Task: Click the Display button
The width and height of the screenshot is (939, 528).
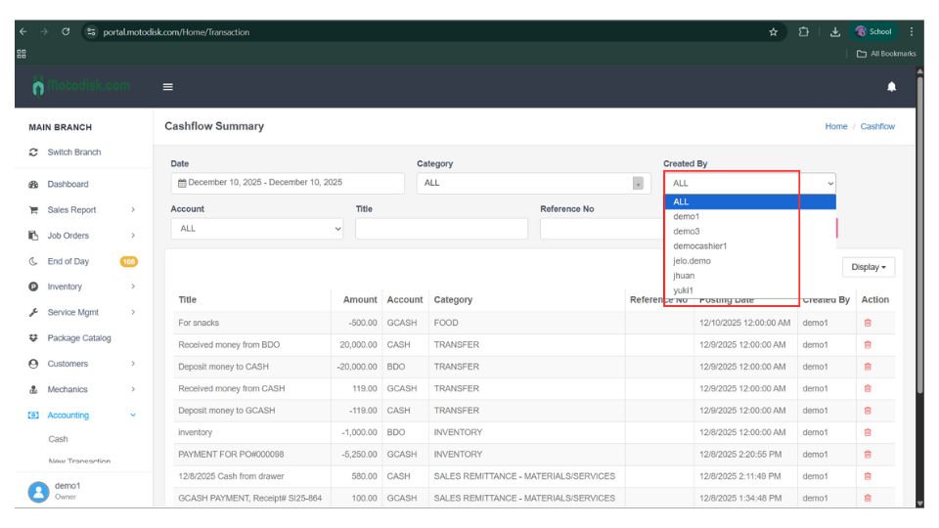Action: pyautogui.click(x=868, y=267)
